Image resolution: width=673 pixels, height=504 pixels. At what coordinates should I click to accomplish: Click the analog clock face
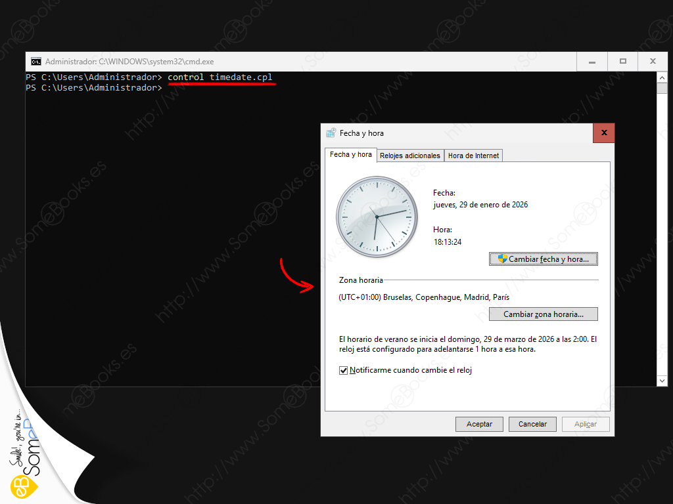[x=377, y=216]
